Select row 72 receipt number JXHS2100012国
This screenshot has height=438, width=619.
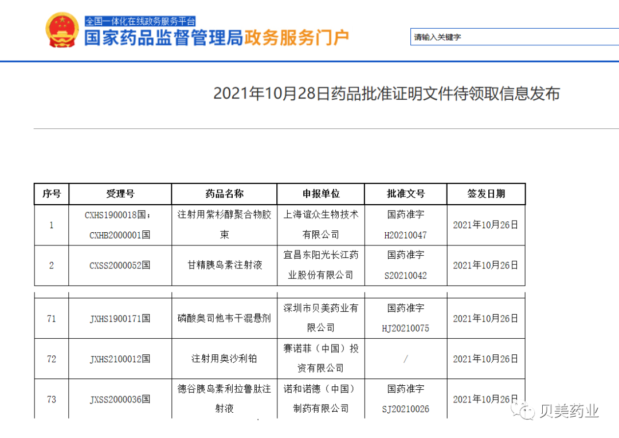(x=120, y=359)
